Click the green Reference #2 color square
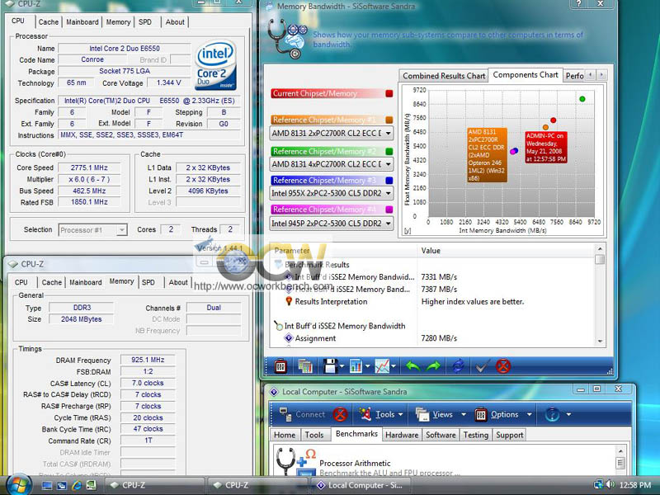660x495 pixels. pos(389,151)
